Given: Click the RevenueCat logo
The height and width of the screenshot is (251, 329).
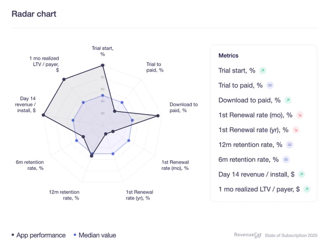Looking at the screenshot, I should 248,235.
